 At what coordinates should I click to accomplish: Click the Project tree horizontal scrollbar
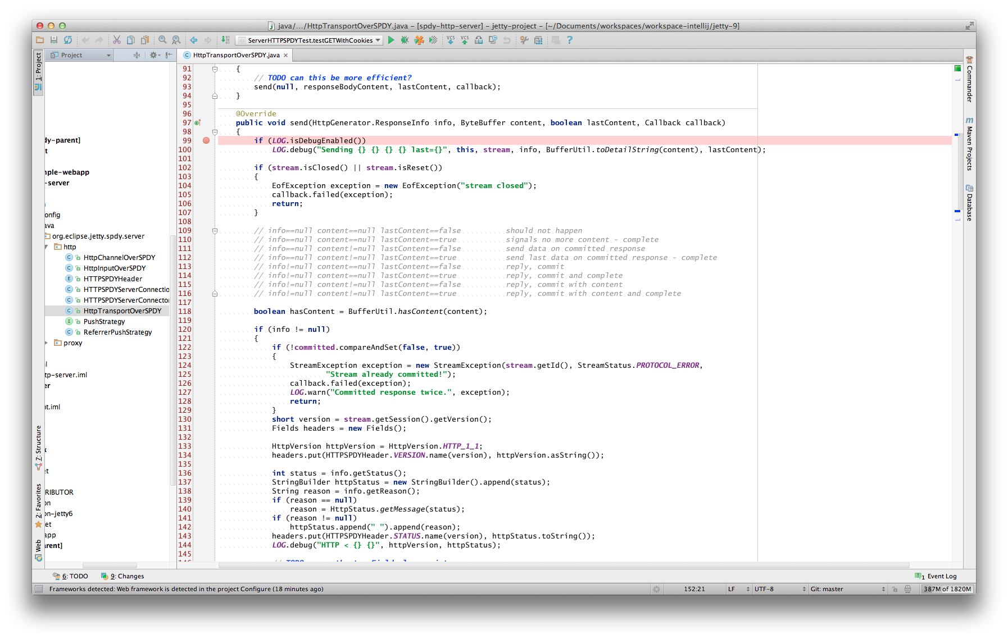point(110,565)
